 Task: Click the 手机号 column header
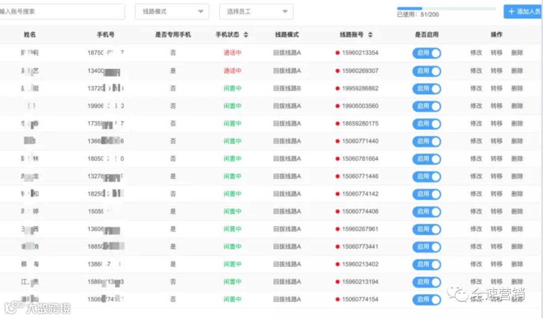point(106,34)
